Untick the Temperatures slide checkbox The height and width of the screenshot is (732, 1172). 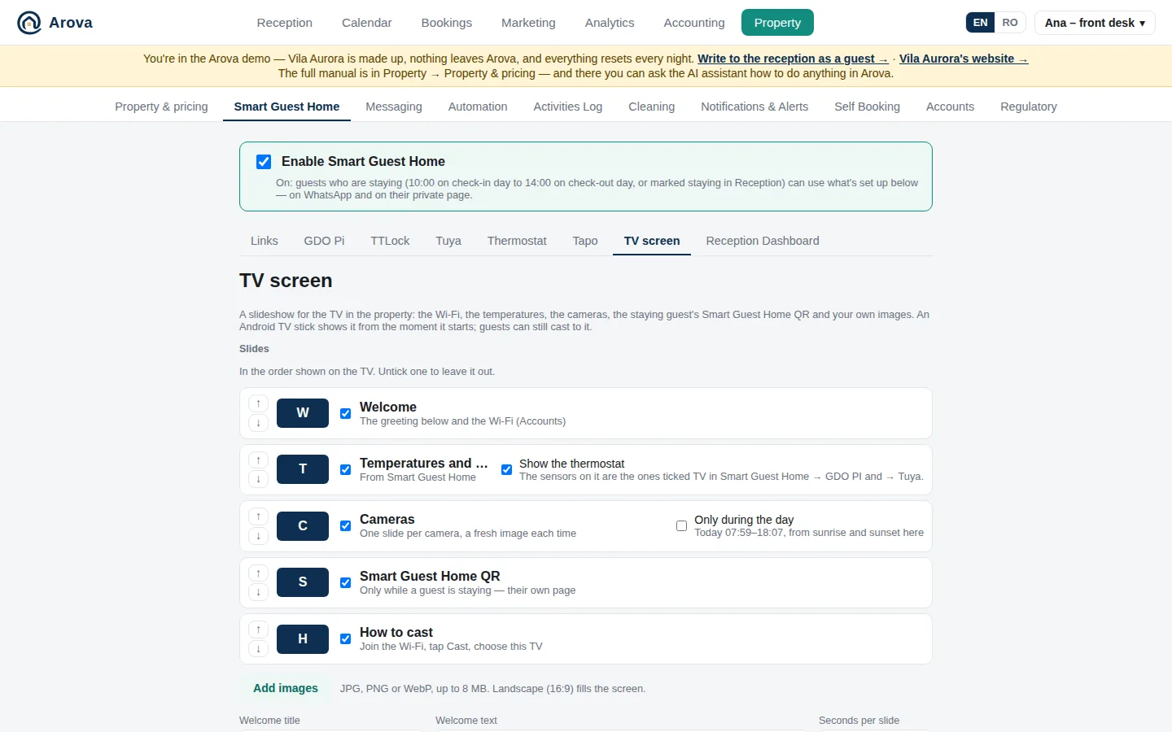pos(346,469)
